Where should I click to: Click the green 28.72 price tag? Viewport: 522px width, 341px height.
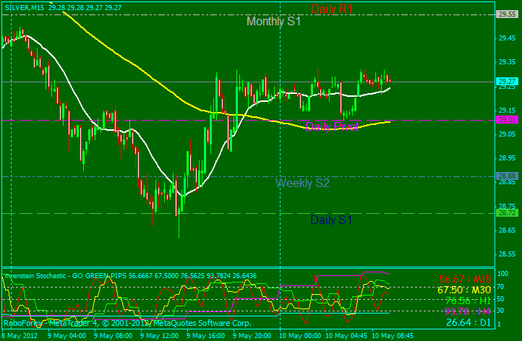(x=507, y=213)
